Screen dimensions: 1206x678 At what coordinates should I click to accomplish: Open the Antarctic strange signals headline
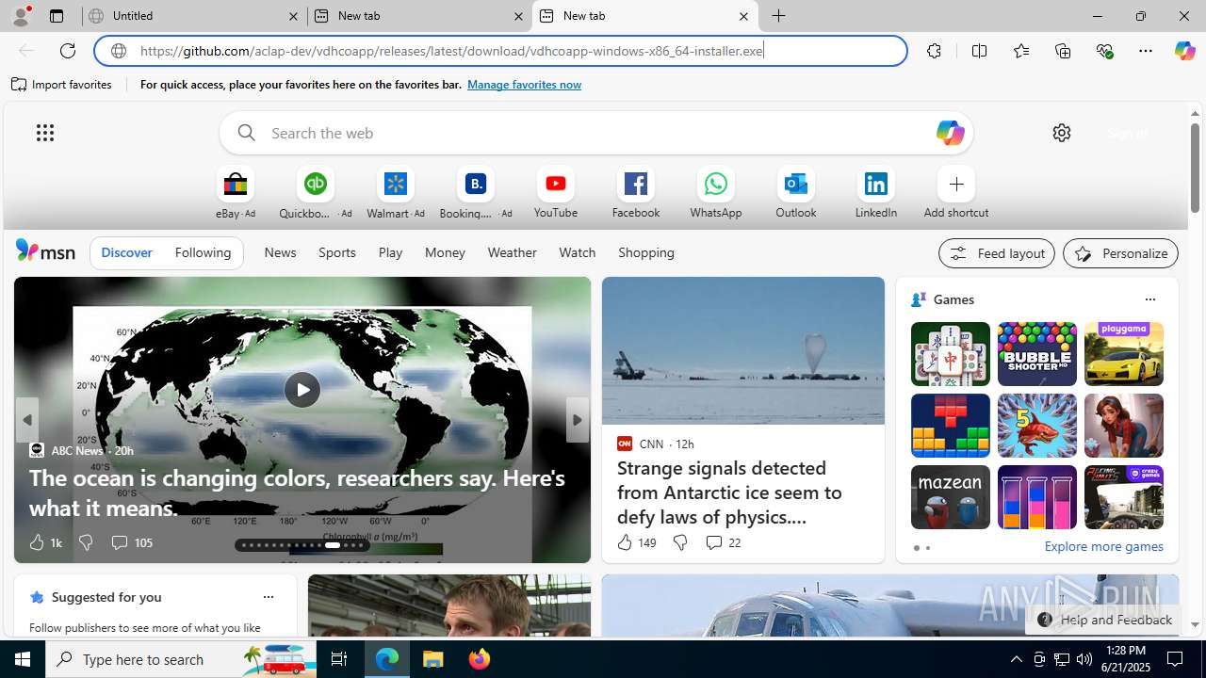pyautogui.click(x=729, y=492)
